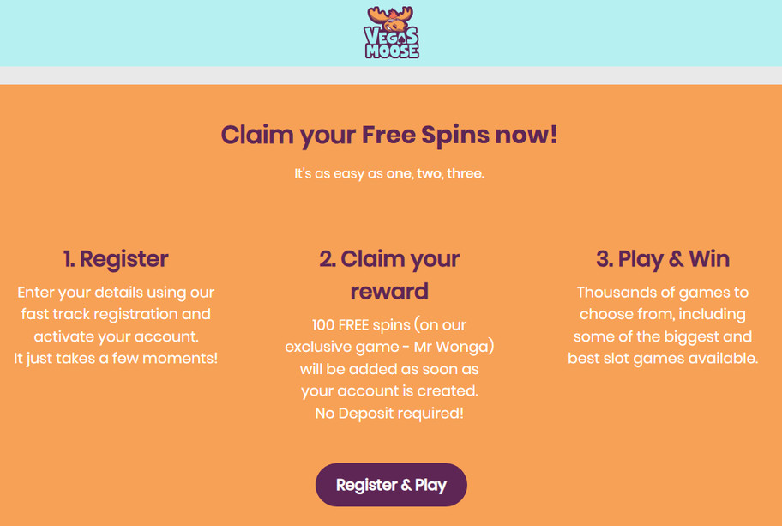Click "best slot games available" text line
The height and width of the screenshot is (526, 782).
[663, 358]
